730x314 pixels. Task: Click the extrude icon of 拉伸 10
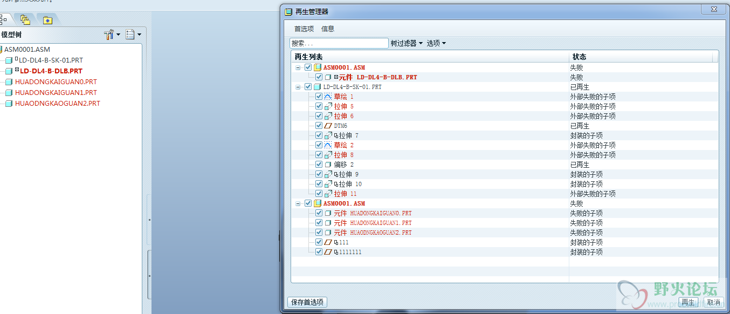coord(328,184)
